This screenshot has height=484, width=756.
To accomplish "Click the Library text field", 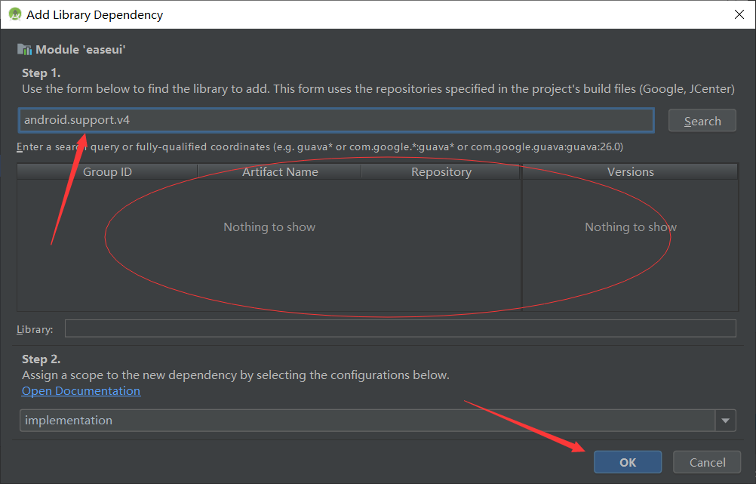I will pos(400,328).
